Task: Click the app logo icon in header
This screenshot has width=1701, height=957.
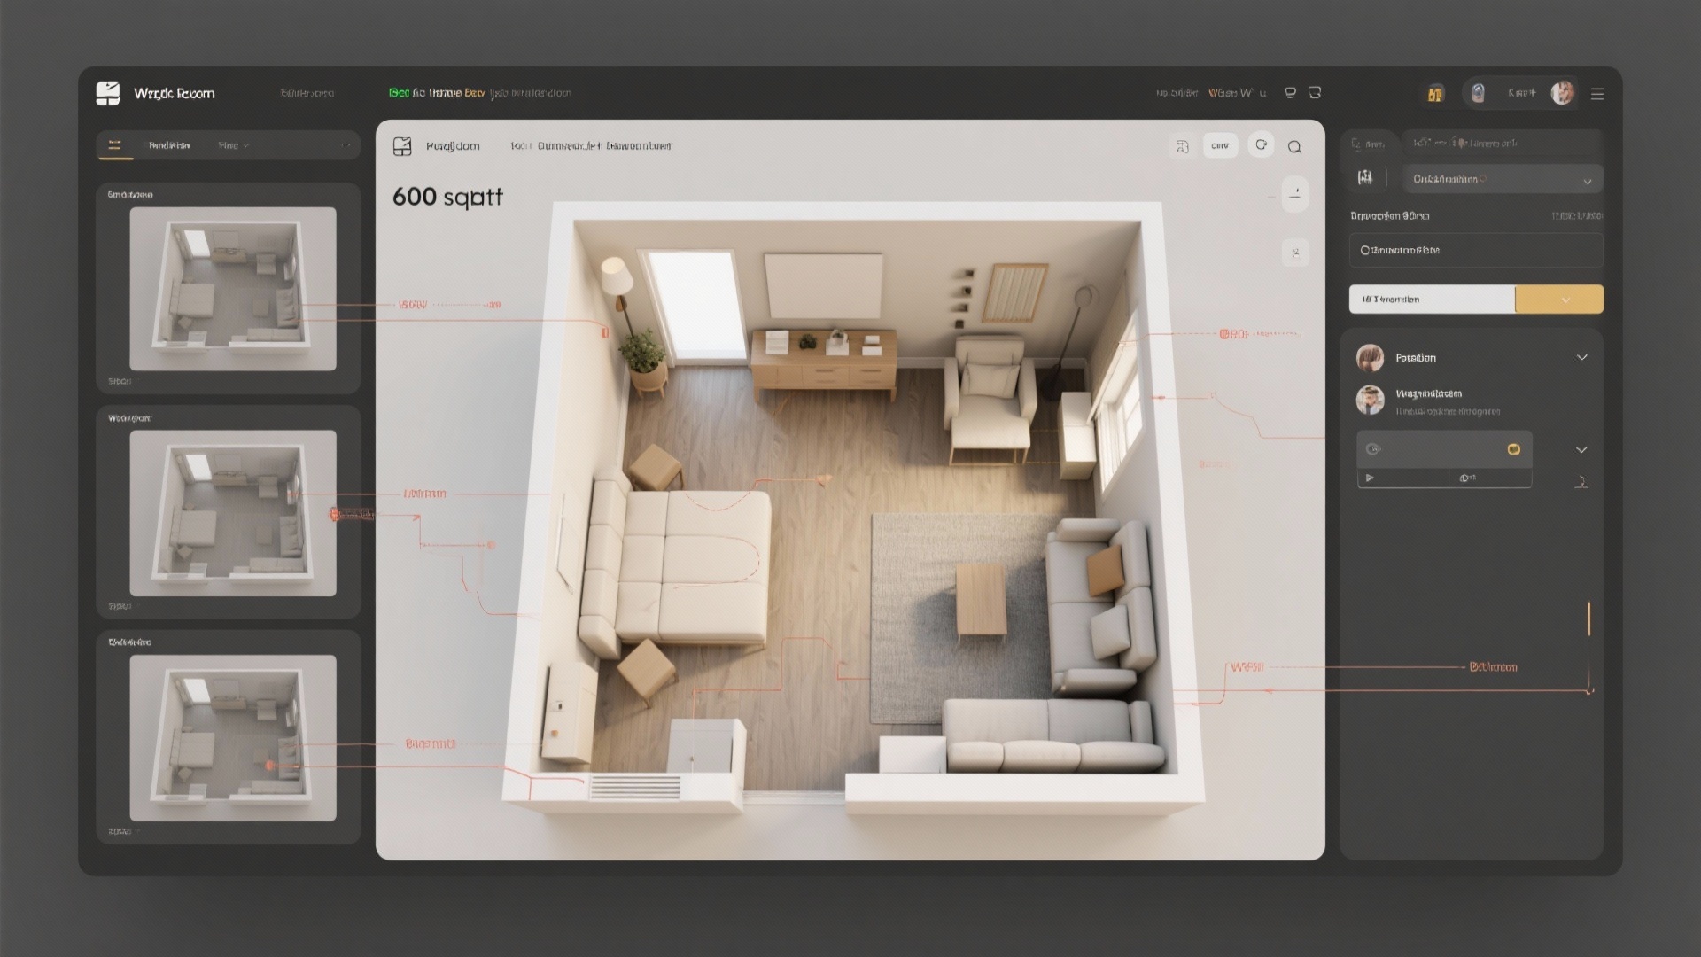Action: point(107,93)
